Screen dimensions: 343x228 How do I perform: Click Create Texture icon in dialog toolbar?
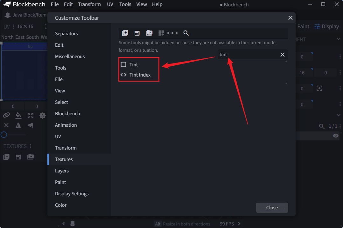pos(137,33)
